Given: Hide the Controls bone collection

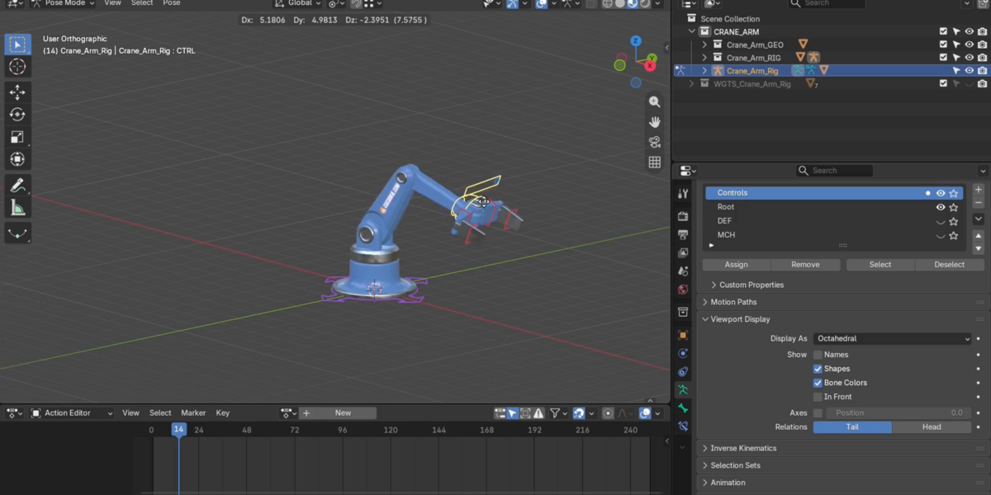Looking at the screenshot, I should pyautogui.click(x=940, y=193).
